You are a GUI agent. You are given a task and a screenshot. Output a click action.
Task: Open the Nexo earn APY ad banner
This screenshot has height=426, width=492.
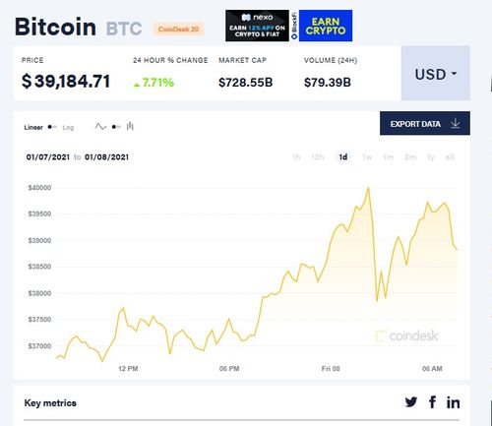[257, 26]
